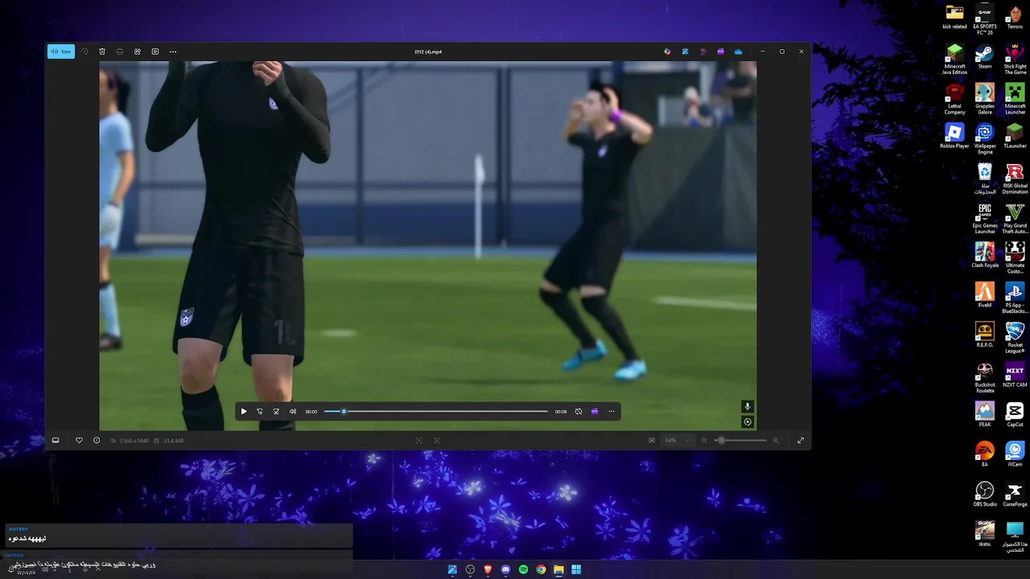Select the PEAK desktop shortcut

(x=985, y=415)
